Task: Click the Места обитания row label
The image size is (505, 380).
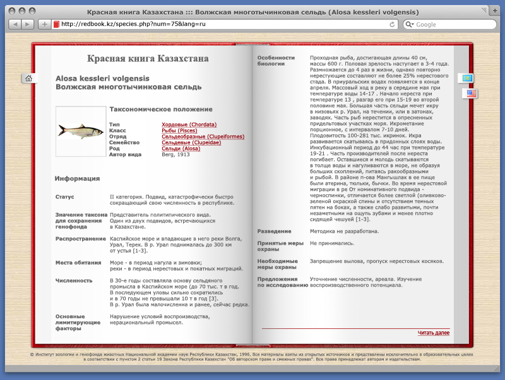Action: click(x=78, y=263)
